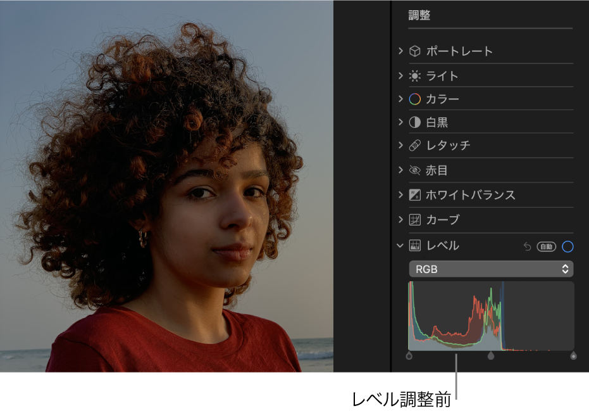The height and width of the screenshot is (413, 589).
Task: Click the カーブ curves icon
Action: pos(416,220)
